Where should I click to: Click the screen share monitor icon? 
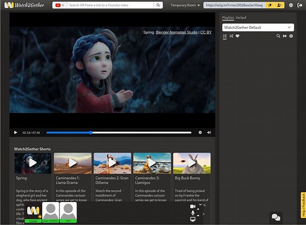point(193,219)
